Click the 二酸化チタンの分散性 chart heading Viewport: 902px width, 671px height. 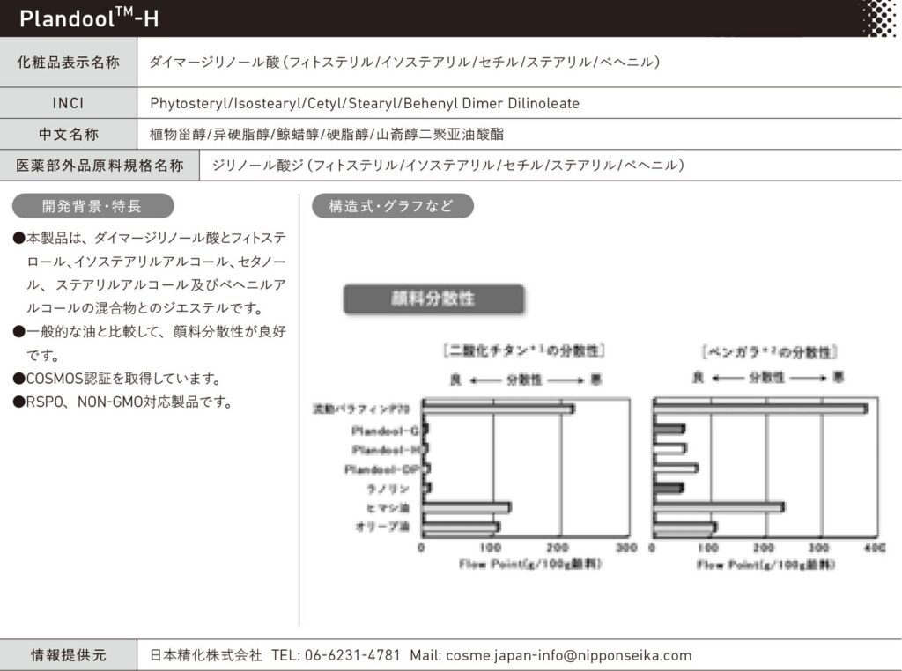click(x=524, y=352)
